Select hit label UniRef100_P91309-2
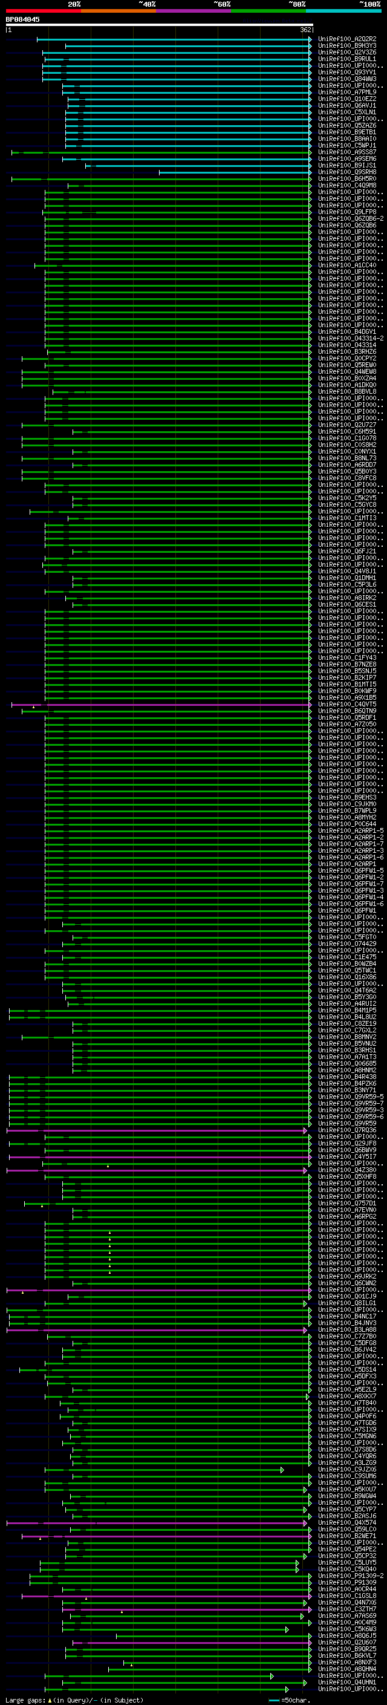The image size is (387, 1705). (351, 1576)
